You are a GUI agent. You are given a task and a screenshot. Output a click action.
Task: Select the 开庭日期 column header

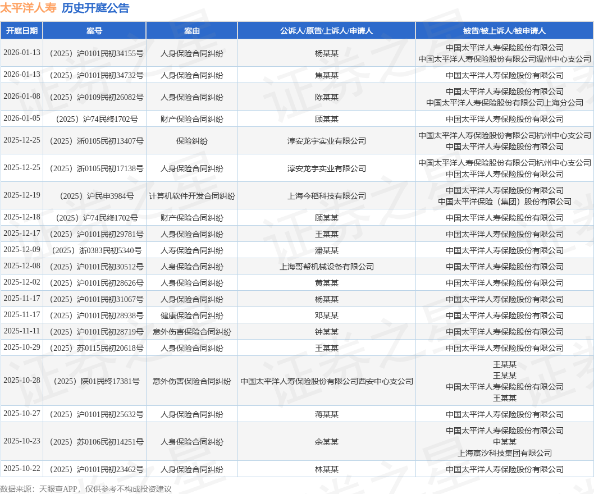click(x=22, y=31)
